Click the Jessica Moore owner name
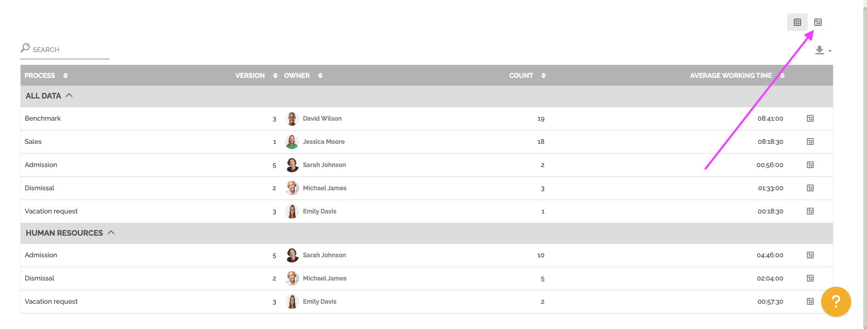Viewport: 867px width, 329px height. pyautogui.click(x=323, y=142)
